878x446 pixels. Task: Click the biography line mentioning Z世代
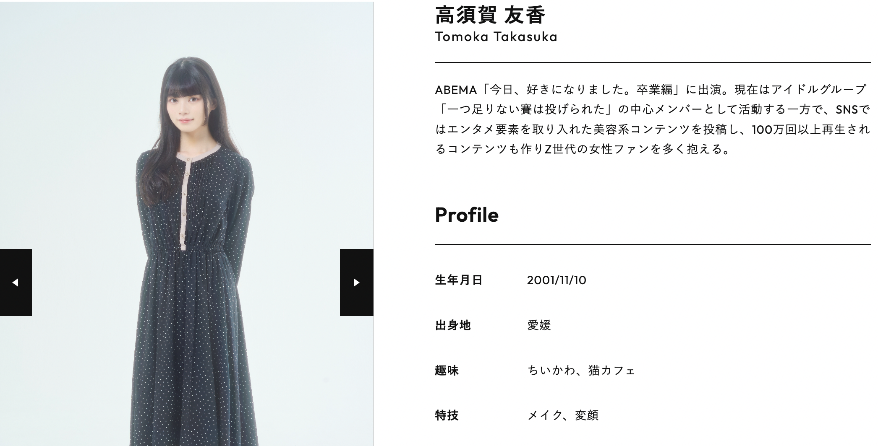(x=583, y=149)
